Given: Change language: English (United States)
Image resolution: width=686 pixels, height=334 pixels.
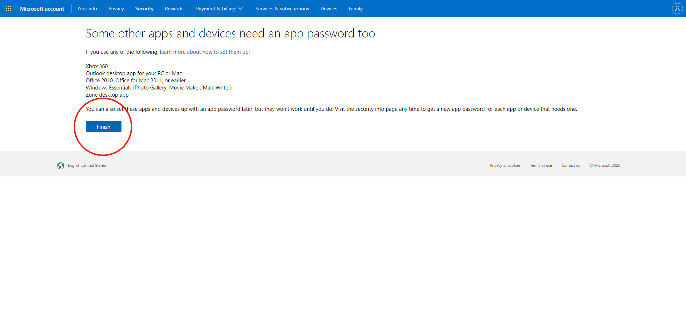Looking at the screenshot, I should (x=87, y=165).
